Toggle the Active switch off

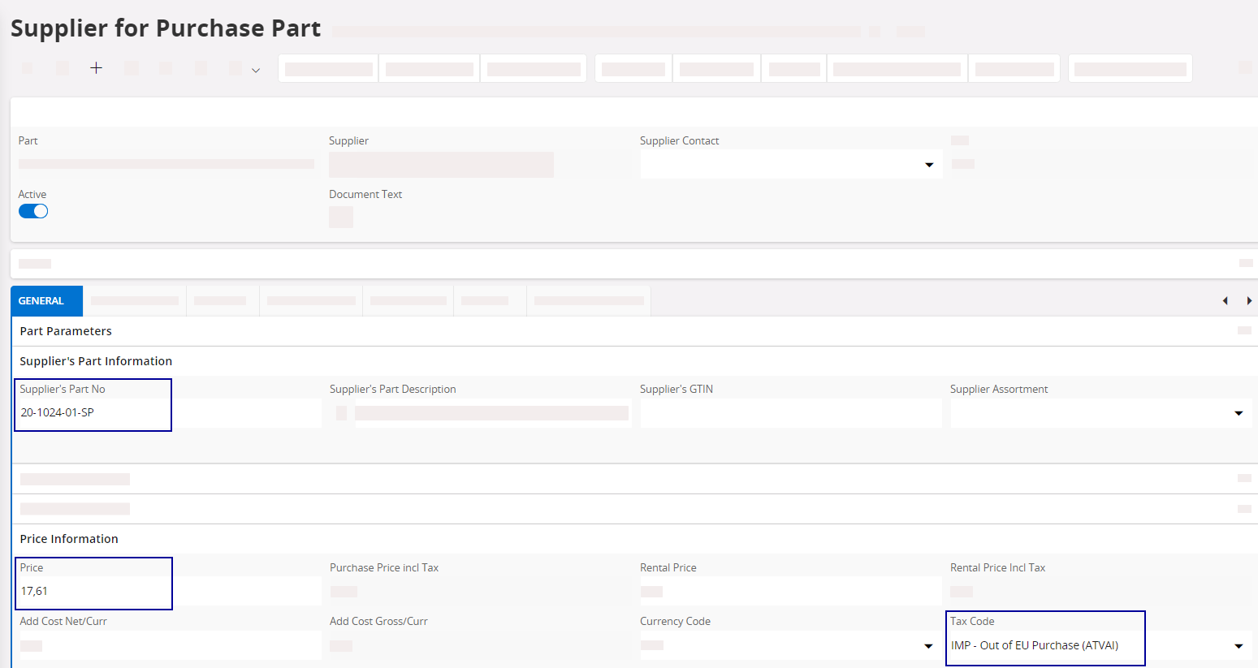click(33, 211)
